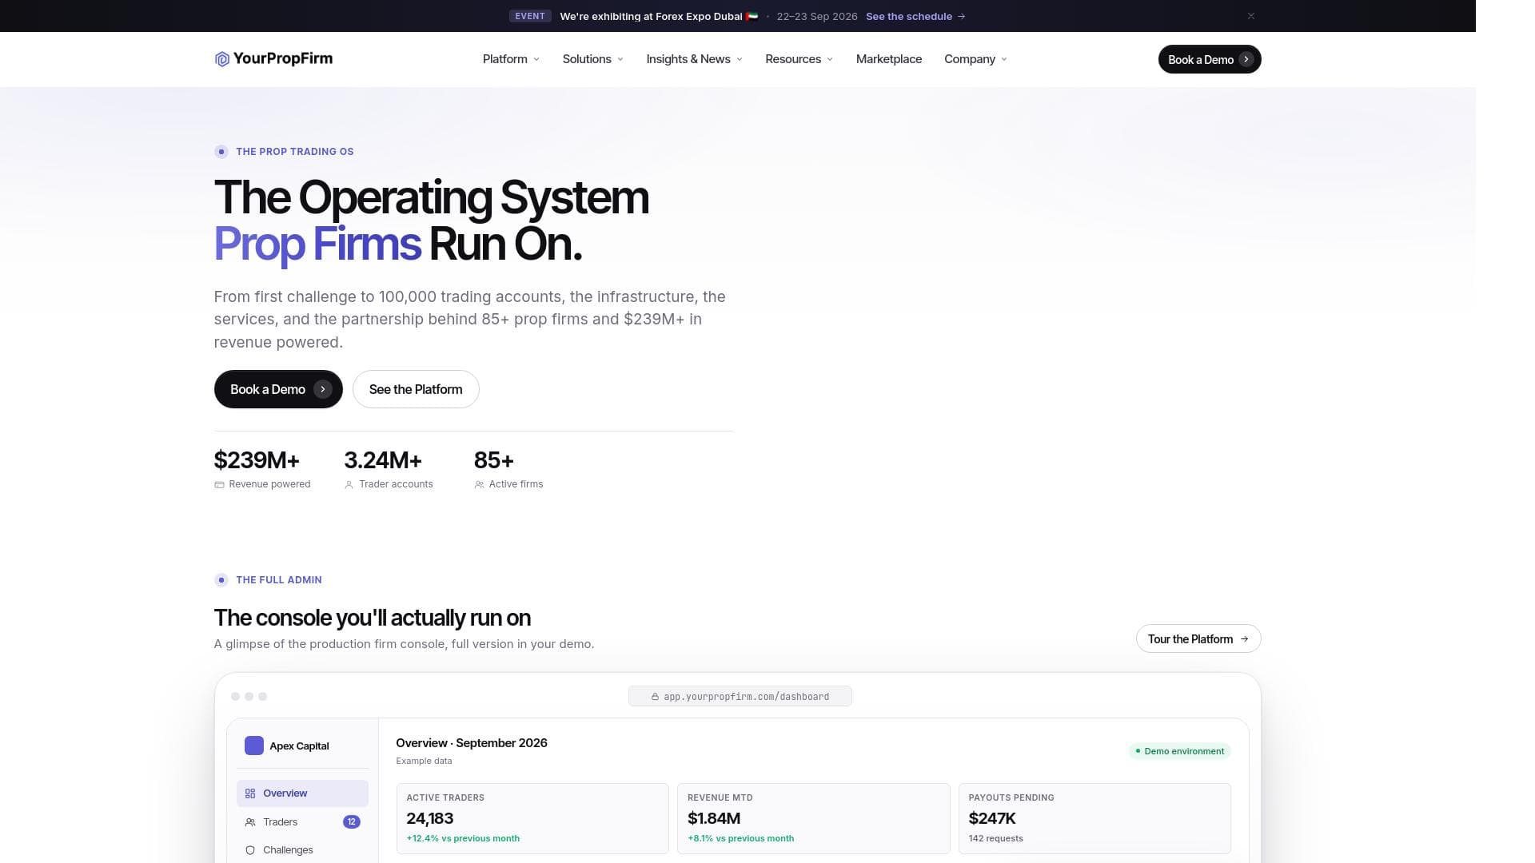Click the Overview grid icon
1535x863 pixels.
click(250, 793)
